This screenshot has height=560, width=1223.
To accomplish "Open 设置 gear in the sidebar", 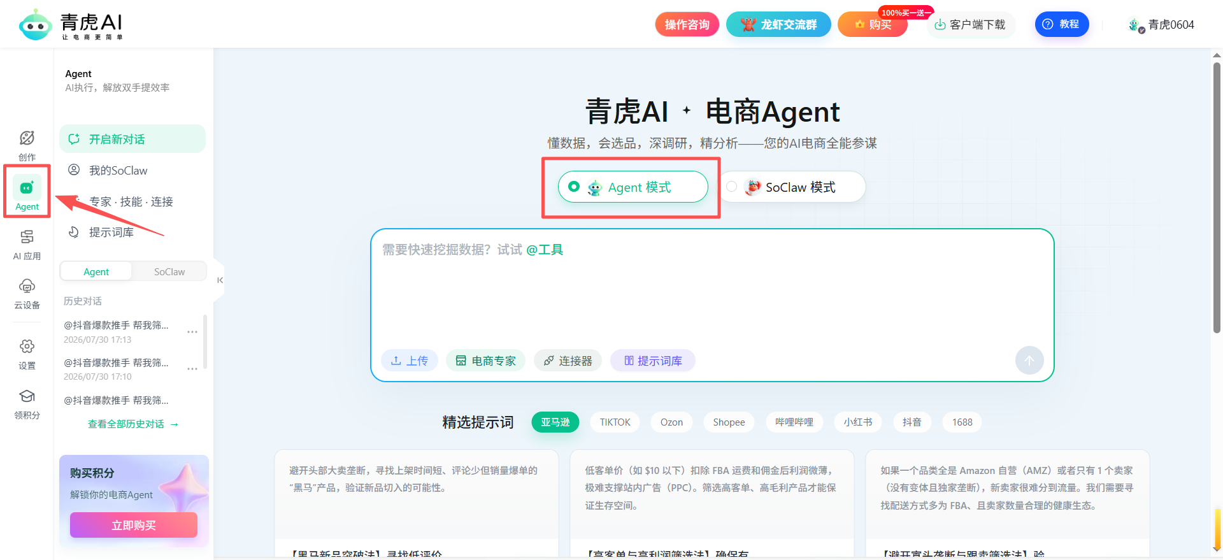I will point(27,354).
